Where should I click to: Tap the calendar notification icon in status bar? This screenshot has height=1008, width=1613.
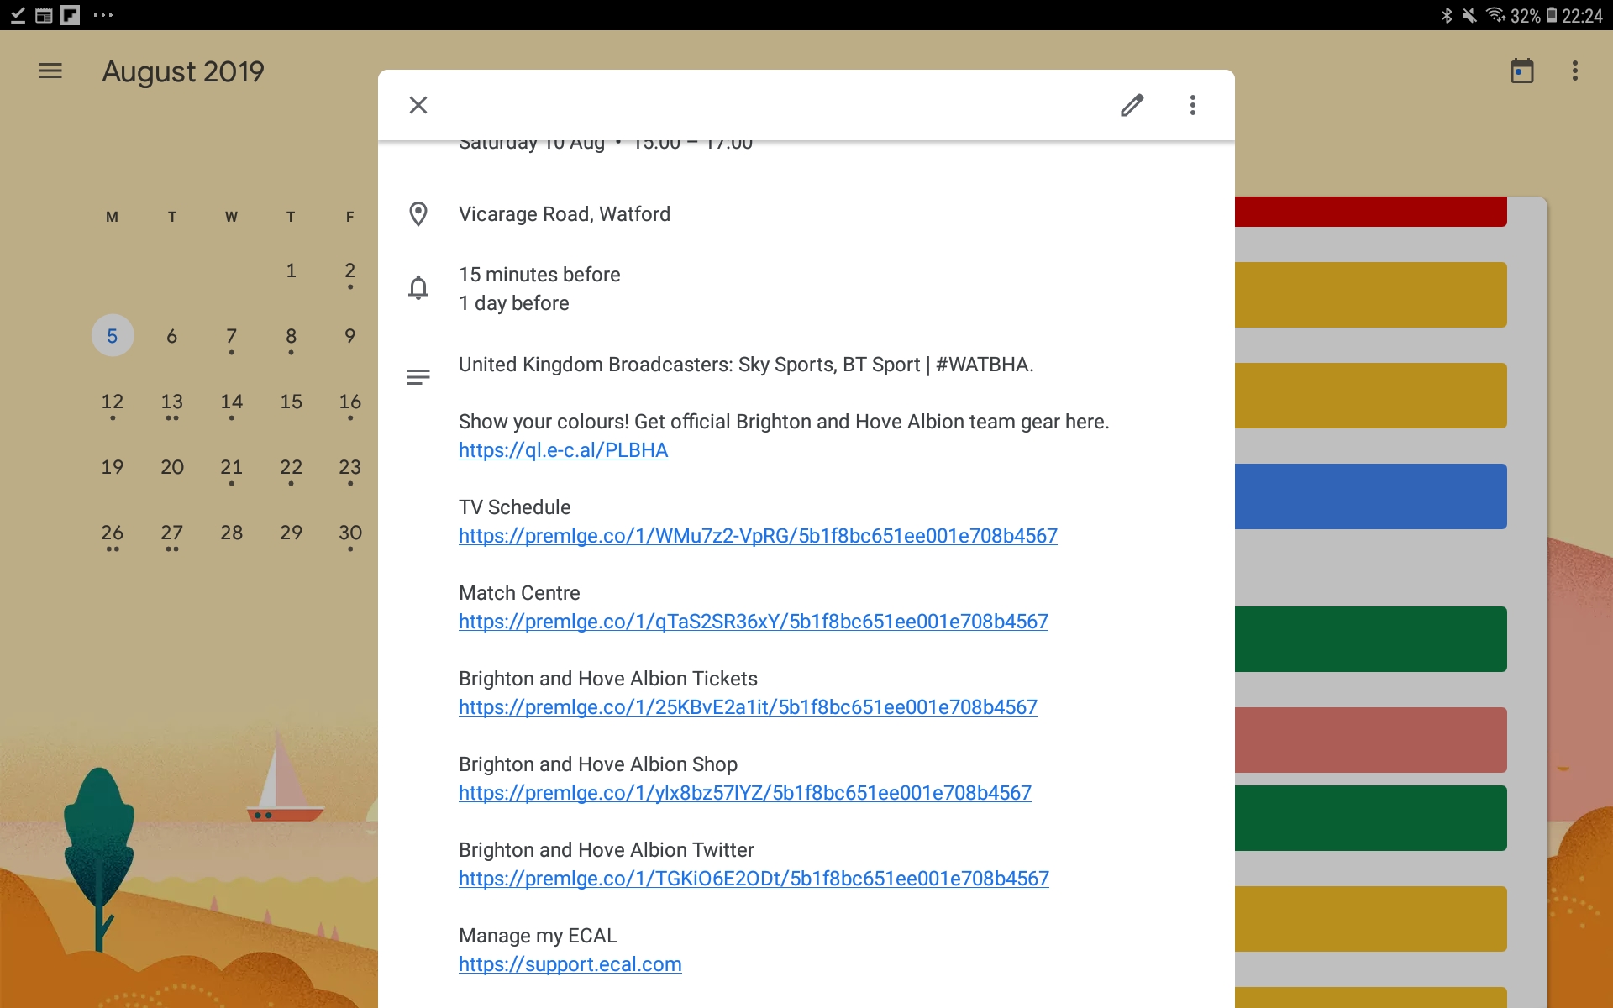tap(44, 15)
